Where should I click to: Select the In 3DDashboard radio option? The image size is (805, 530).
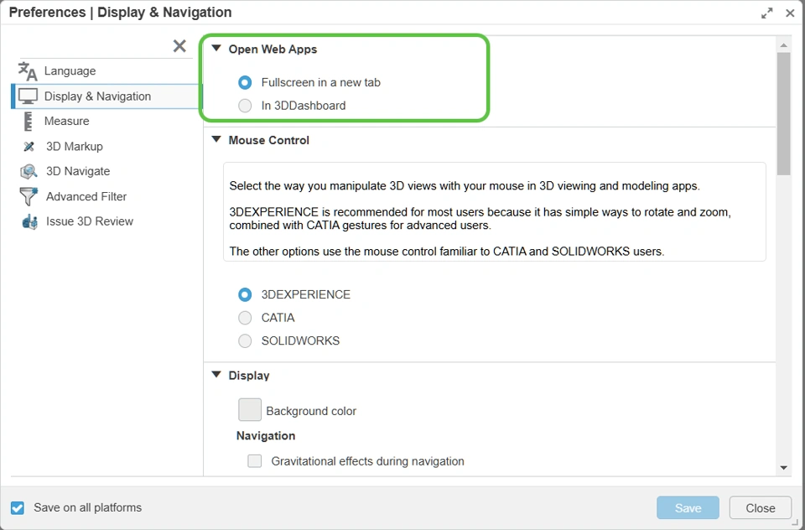point(245,106)
